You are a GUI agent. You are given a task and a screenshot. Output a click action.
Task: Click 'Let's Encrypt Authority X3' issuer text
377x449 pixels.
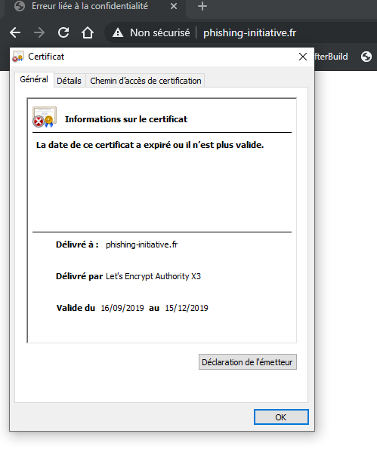click(x=153, y=276)
